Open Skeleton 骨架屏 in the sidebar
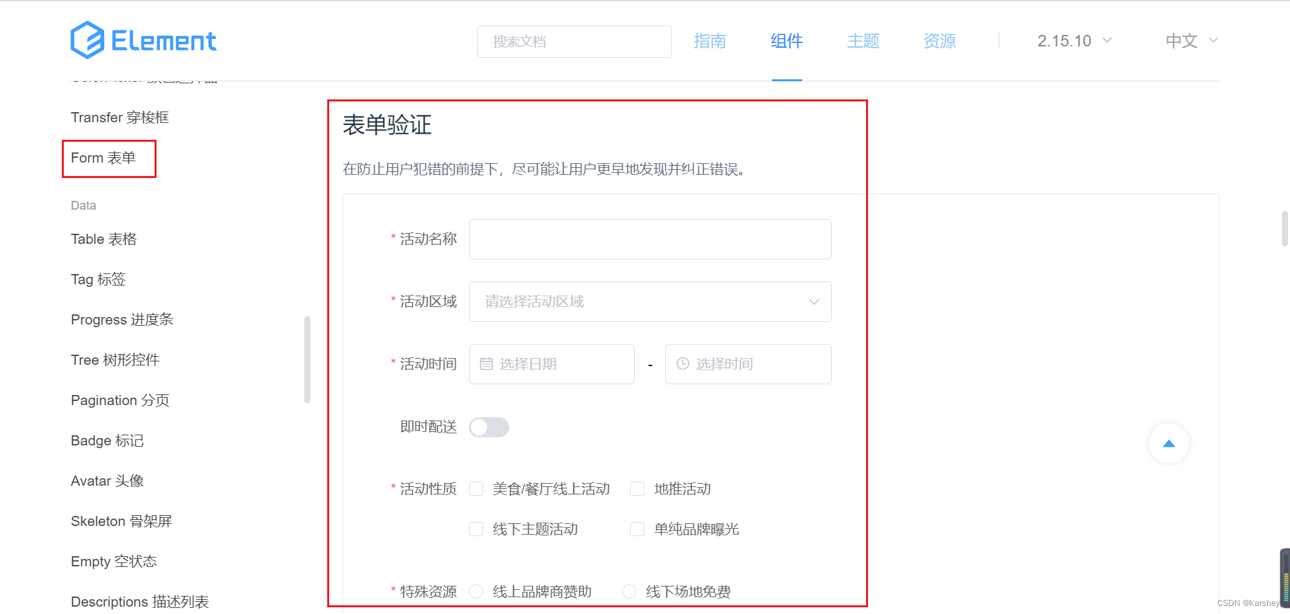This screenshot has height=614, width=1290. pos(121,521)
